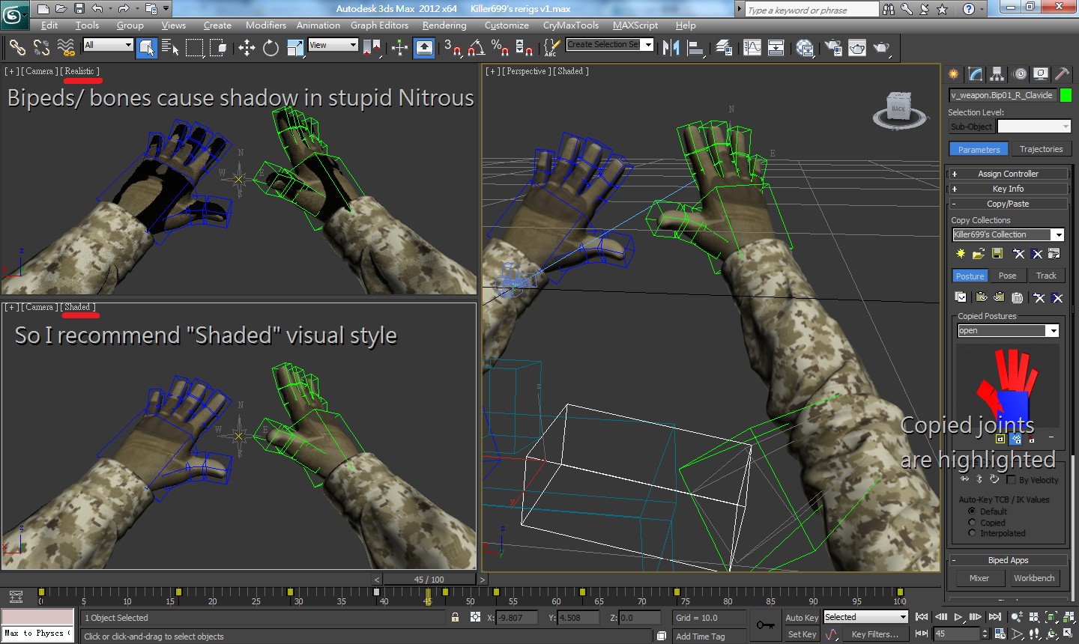Image resolution: width=1079 pixels, height=644 pixels.
Task: Click the Workbench button under Biped Apps
Action: pos(1035,578)
